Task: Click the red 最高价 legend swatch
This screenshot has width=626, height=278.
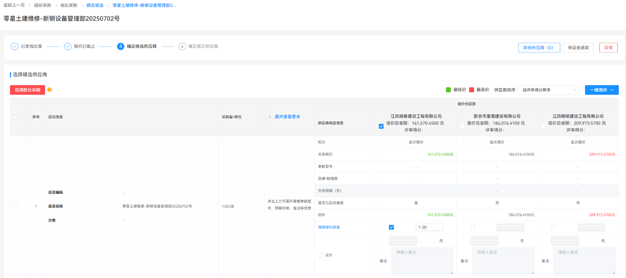Action: (x=471, y=90)
